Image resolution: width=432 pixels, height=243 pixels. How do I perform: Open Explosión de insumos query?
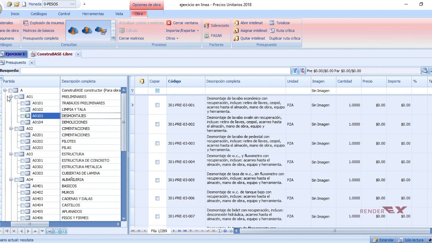[43, 23]
